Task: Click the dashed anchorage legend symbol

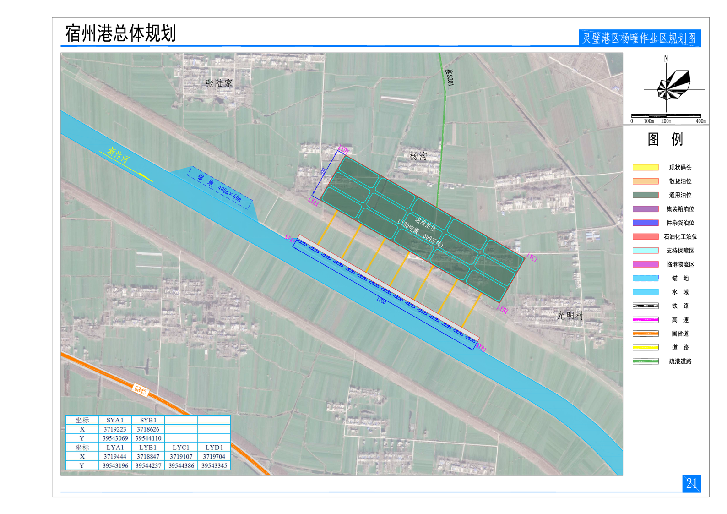Action: pyautogui.click(x=645, y=278)
